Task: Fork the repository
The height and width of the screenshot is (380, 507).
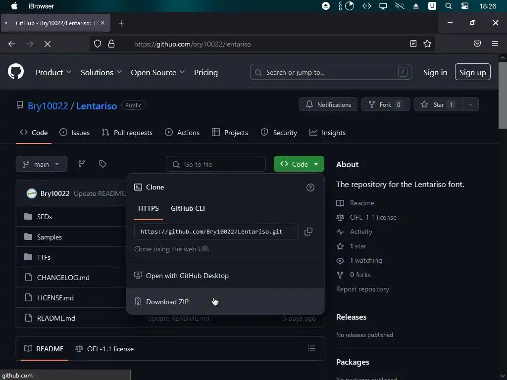Action: point(385,105)
